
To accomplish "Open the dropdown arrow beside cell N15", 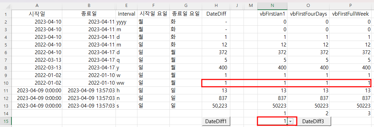I will click(290, 121).
